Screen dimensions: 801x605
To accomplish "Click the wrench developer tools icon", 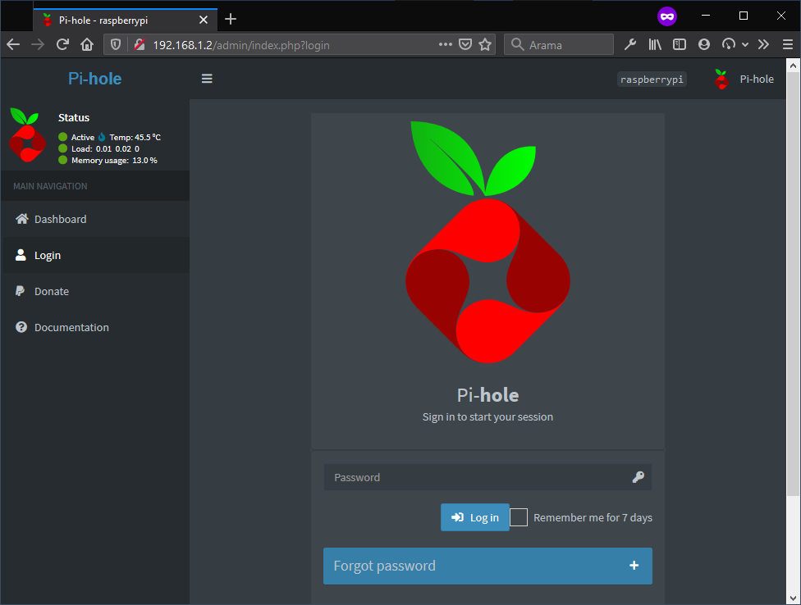I will point(630,44).
